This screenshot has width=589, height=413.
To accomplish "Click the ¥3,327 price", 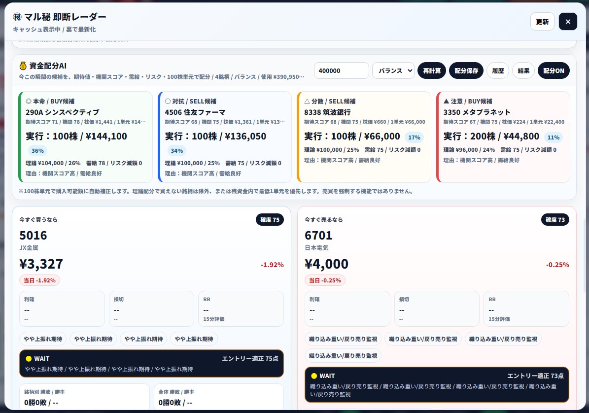I will coord(41,264).
